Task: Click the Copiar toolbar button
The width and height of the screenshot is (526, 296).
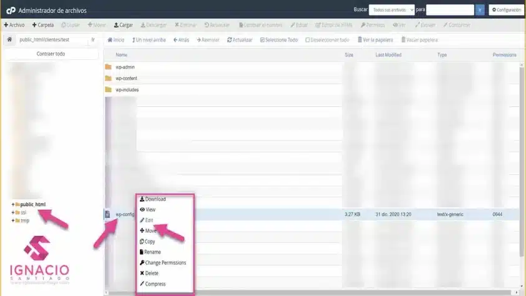Action: tap(71, 25)
